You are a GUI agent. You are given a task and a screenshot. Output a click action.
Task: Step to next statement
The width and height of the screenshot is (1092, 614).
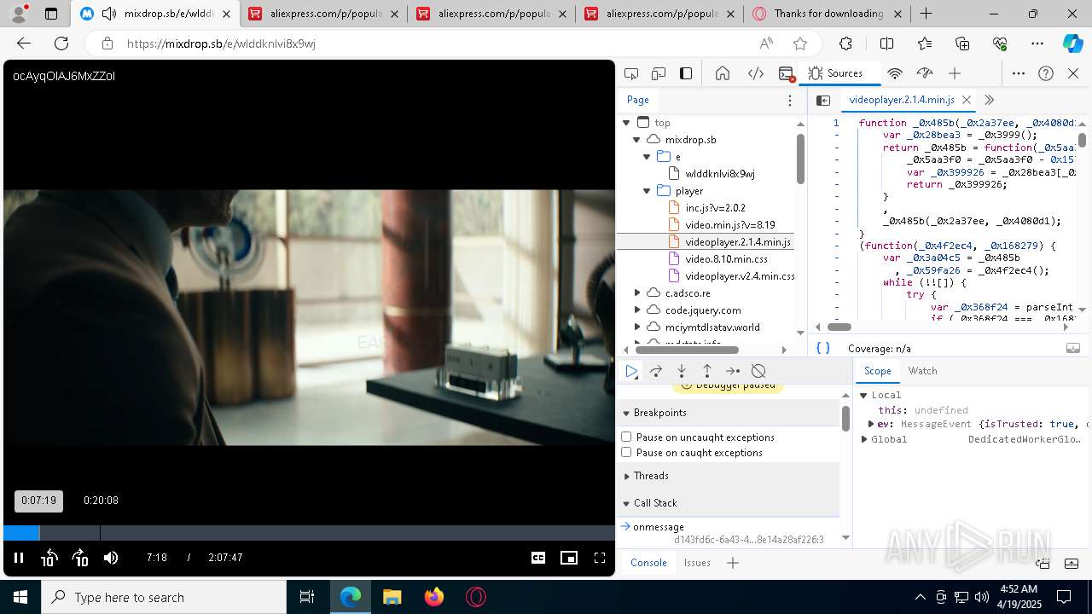click(x=733, y=371)
